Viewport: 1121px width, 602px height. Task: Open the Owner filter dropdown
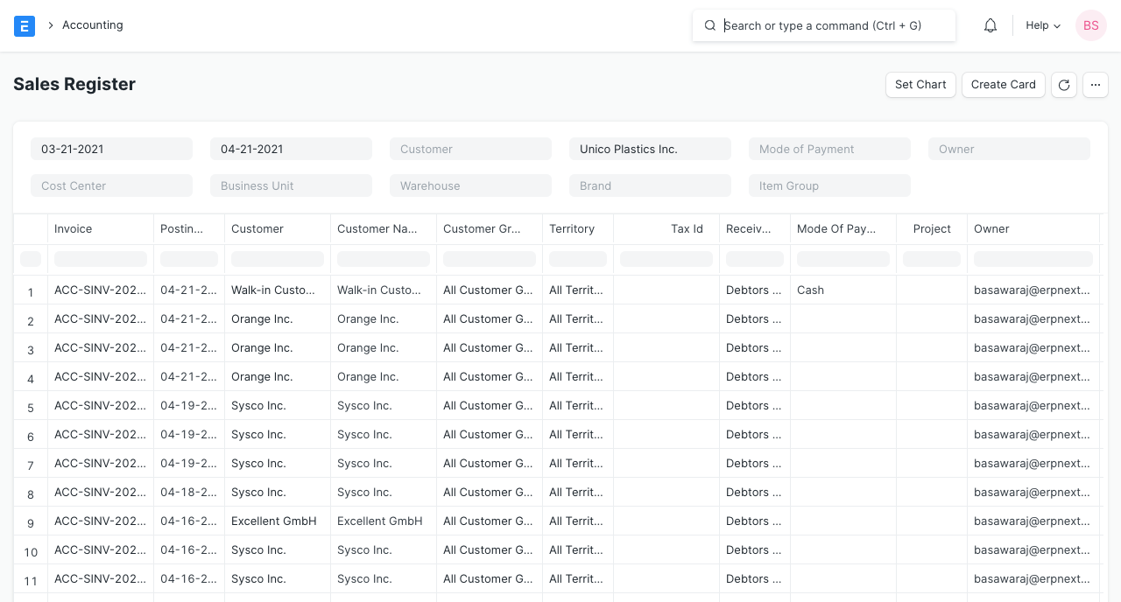(x=1009, y=149)
